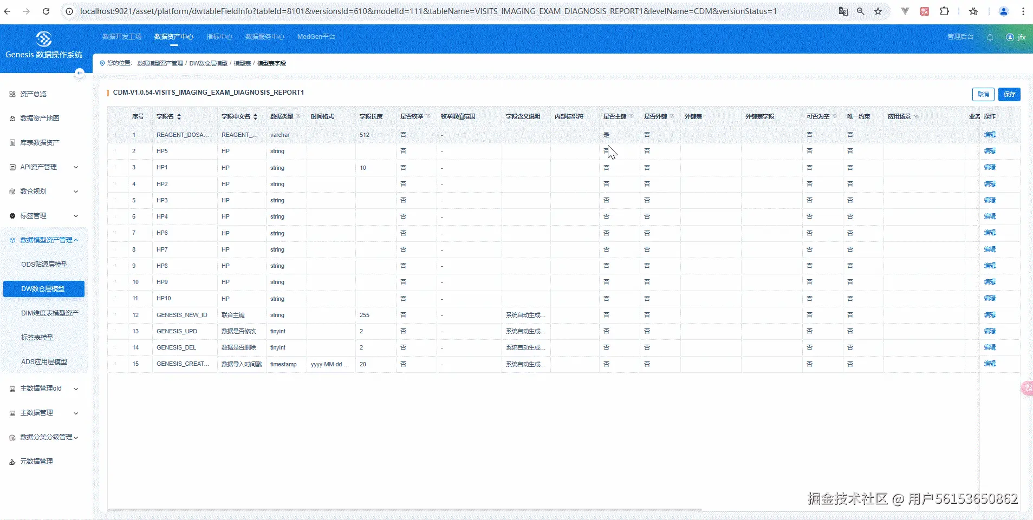The height and width of the screenshot is (520, 1033).
Task: Click 编辑 link for HP5 row
Action: click(x=990, y=151)
